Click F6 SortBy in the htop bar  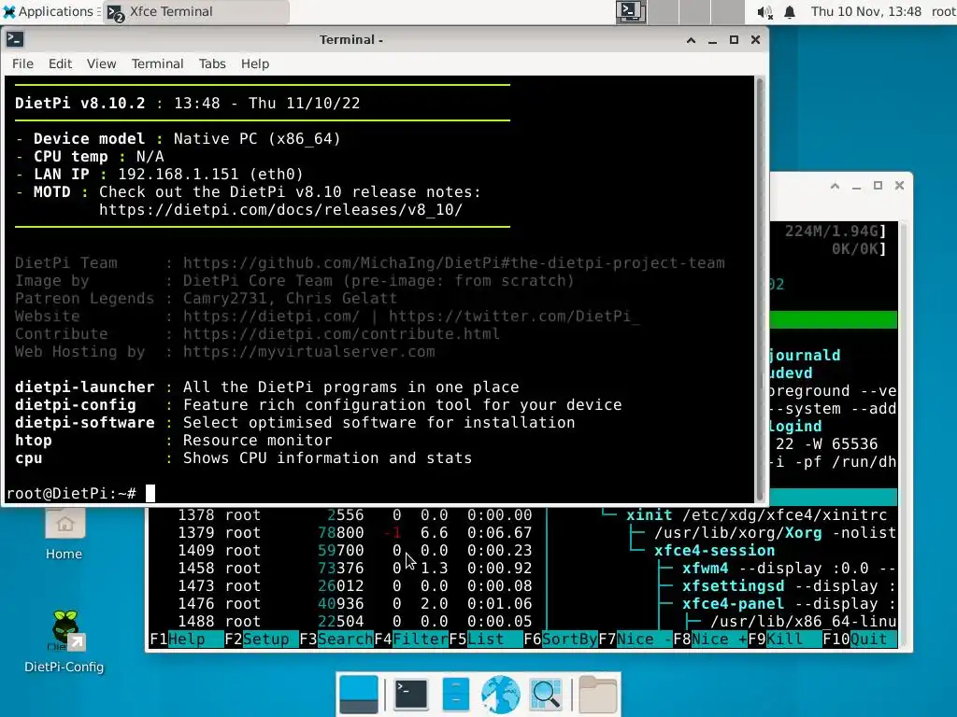tap(561, 639)
